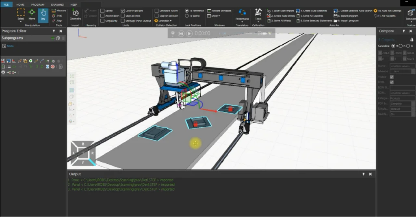
Task: Click Export program in Auto Arc
Action: (347, 15)
